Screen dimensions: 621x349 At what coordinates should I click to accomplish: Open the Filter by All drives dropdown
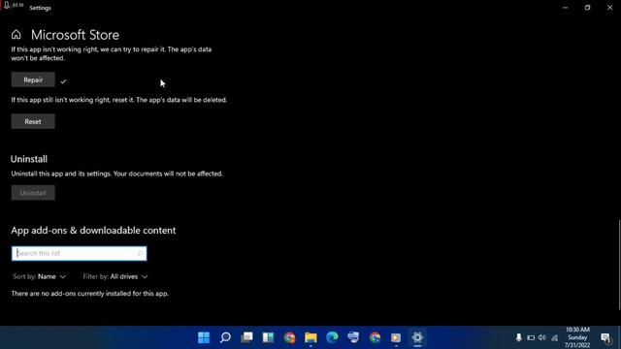tap(115, 276)
